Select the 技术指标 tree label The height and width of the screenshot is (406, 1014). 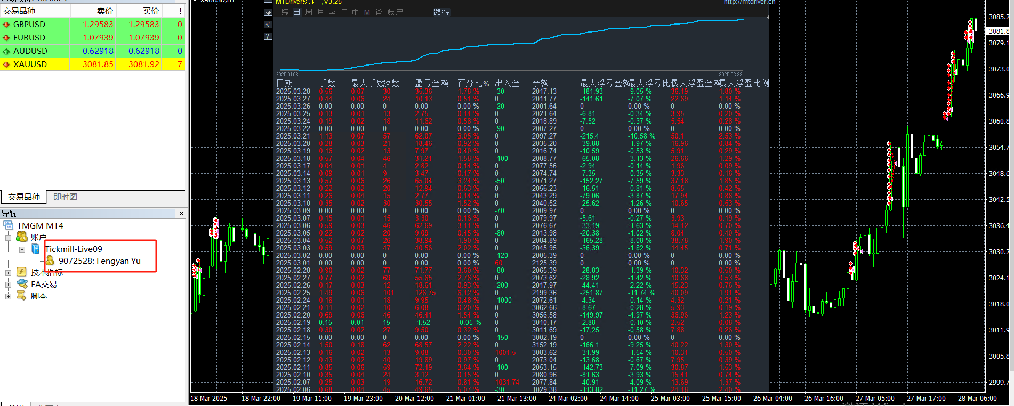(47, 272)
